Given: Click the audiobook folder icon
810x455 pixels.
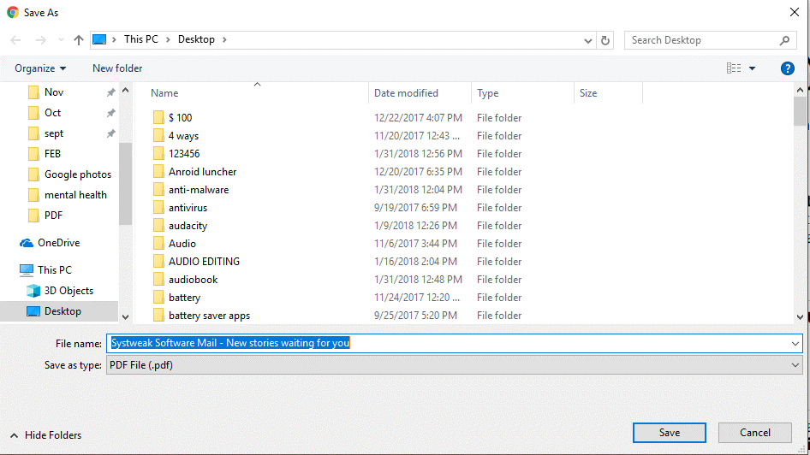Looking at the screenshot, I should (158, 280).
